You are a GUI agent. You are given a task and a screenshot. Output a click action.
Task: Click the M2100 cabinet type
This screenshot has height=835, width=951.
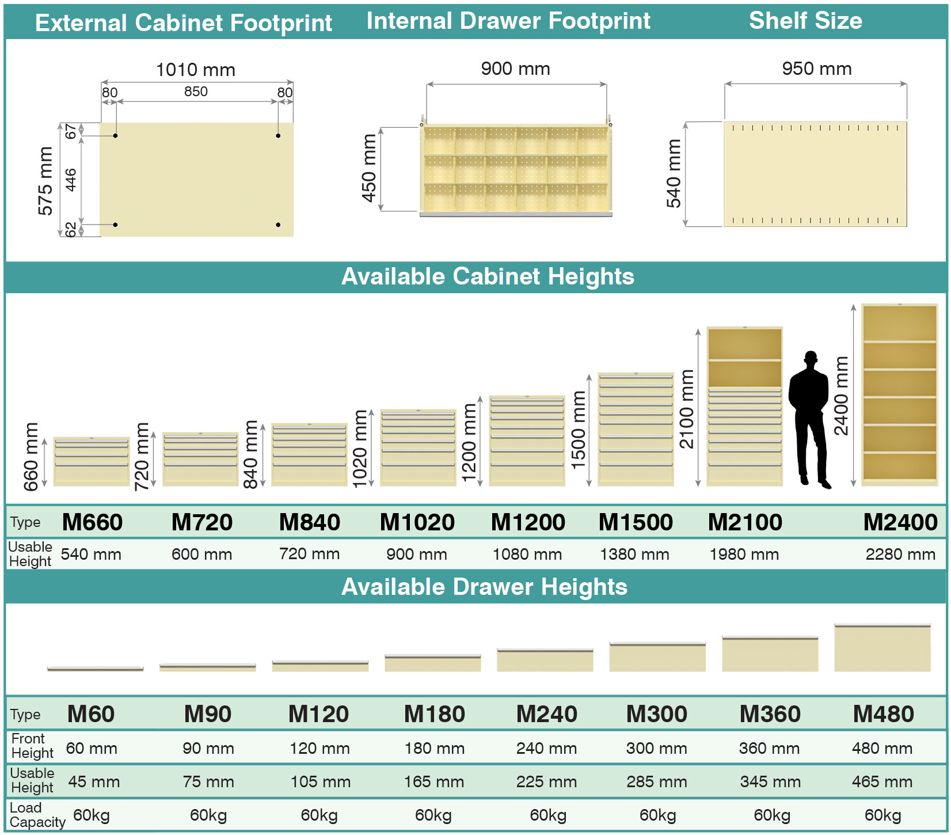pos(745,522)
